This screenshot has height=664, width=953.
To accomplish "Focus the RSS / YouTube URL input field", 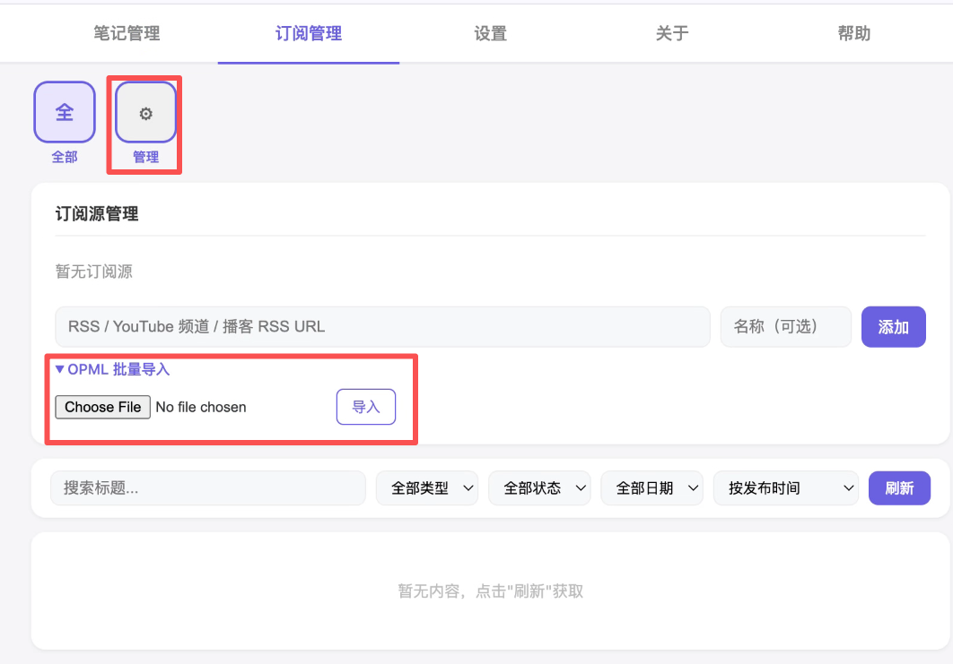I will pyautogui.click(x=382, y=327).
